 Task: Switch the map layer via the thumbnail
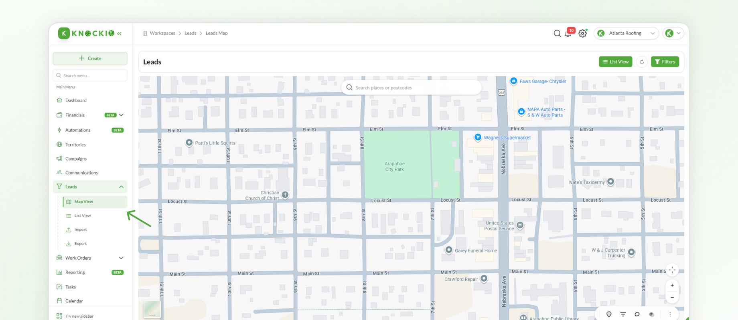152,309
